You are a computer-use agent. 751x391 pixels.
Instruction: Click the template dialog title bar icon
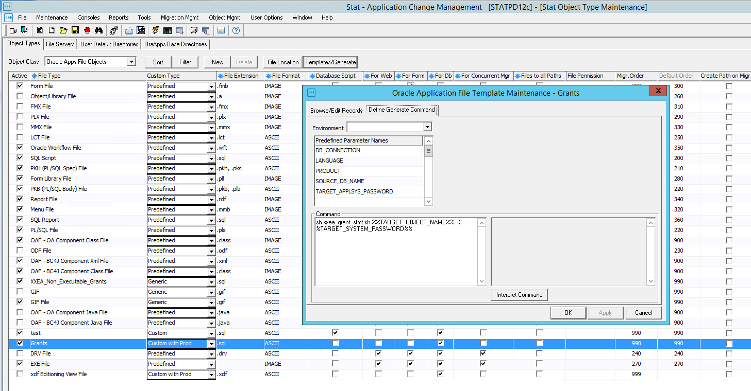311,93
